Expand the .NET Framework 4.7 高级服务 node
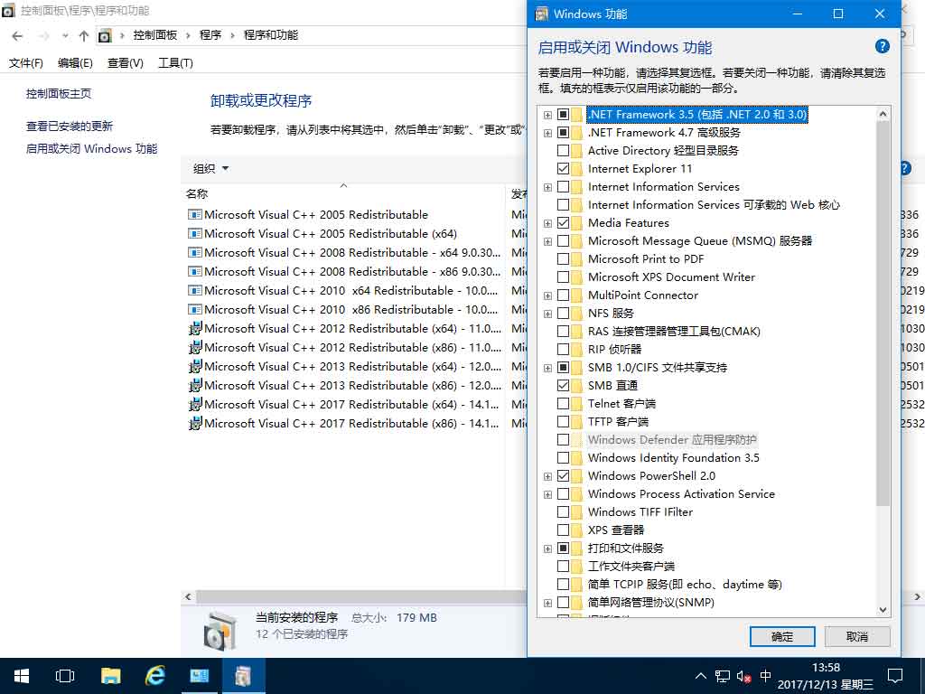 pyautogui.click(x=548, y=134)
